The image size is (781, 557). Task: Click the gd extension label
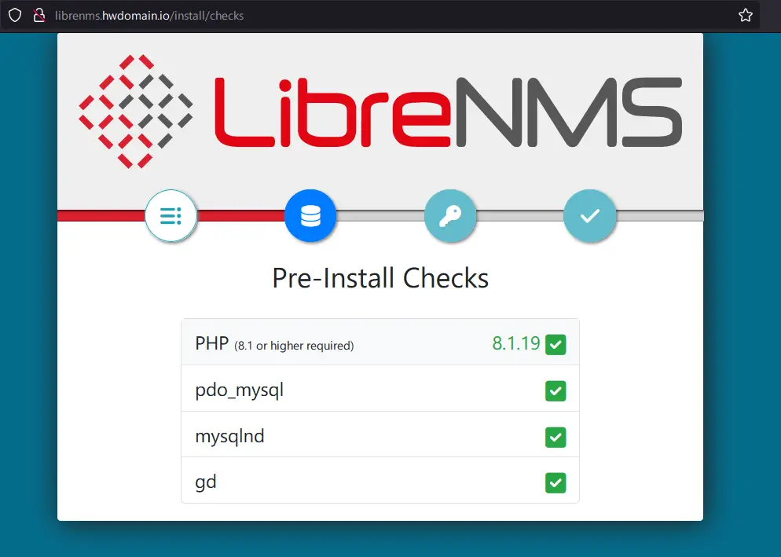[x=206, y=482]
